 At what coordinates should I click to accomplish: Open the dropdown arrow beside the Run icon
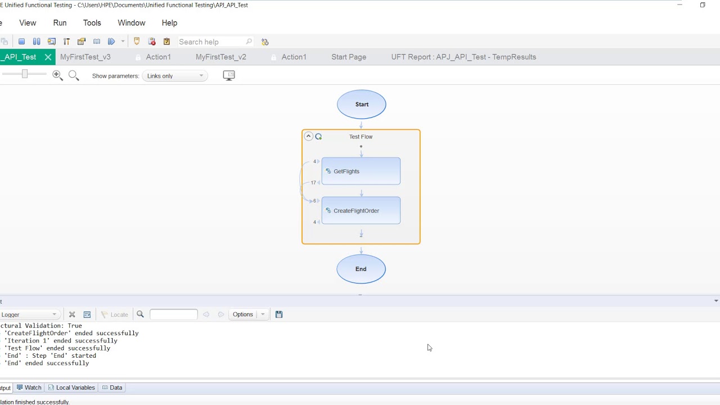(123, 42)
